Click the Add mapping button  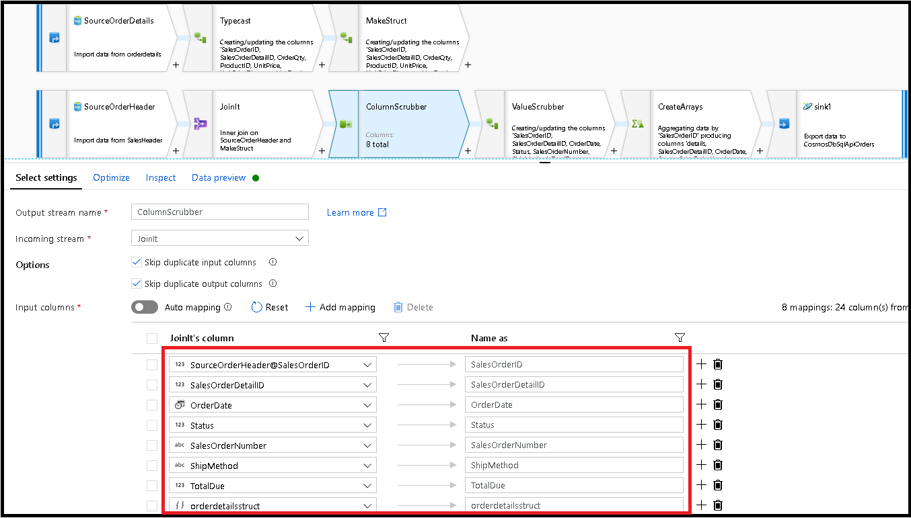tap(340, 307)
